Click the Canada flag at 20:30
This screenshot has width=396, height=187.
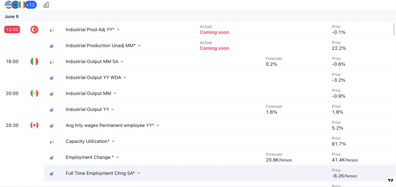tap(34, 125)
